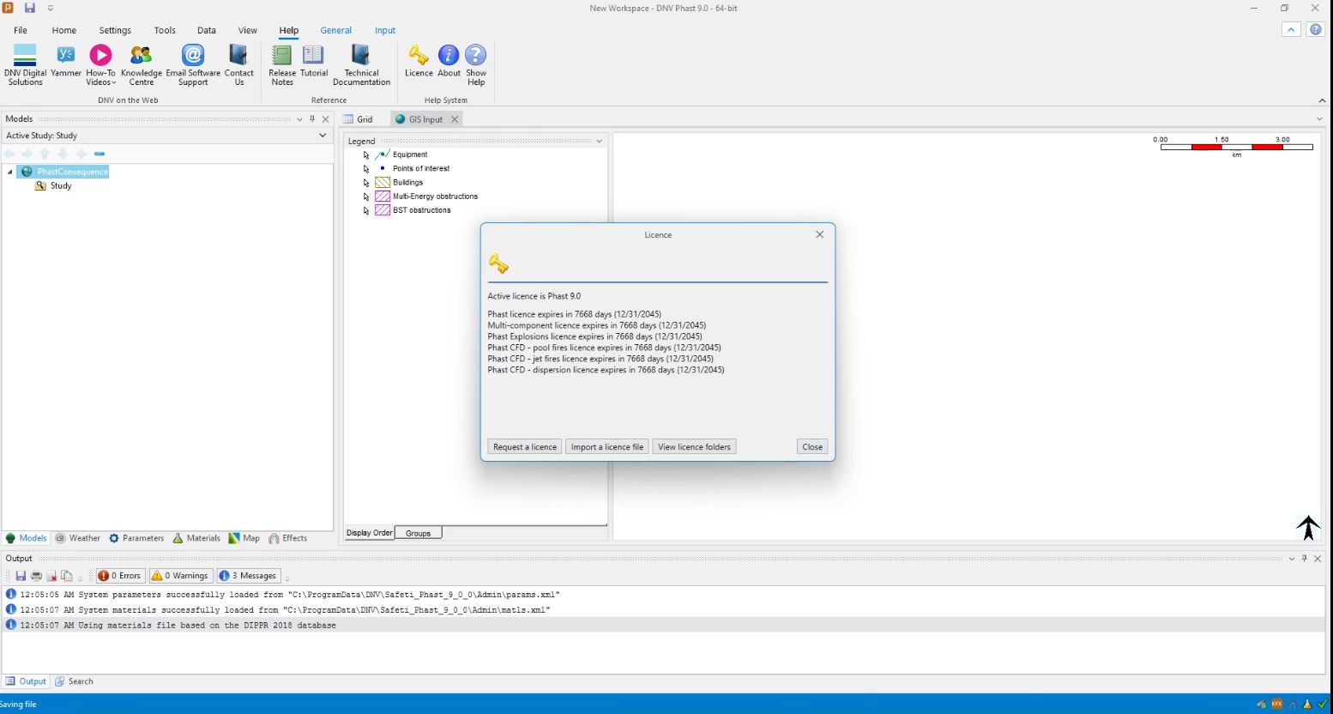This screenshot has width=1333, height=714.
Task: Open the Knowledge Centre
Action: click(x=142, y=64)
